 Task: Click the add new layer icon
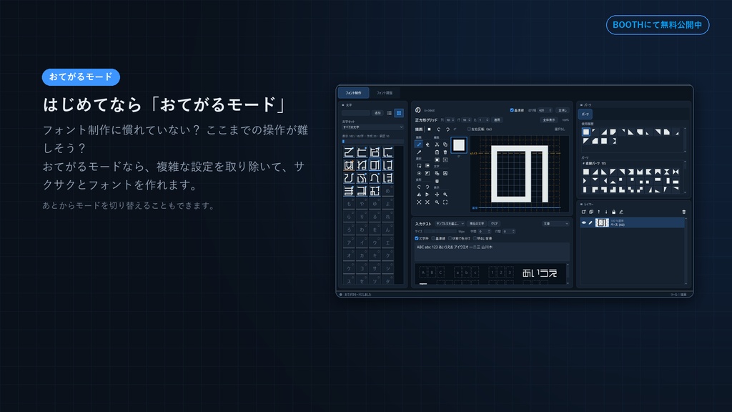[583, 212]
